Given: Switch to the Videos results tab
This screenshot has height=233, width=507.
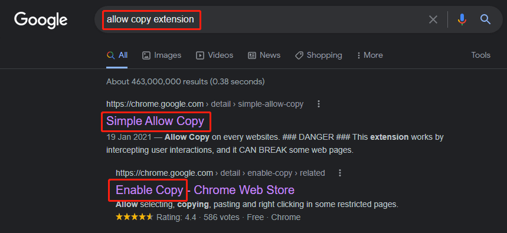Looking at the screenshot, I should coord(214,55).
